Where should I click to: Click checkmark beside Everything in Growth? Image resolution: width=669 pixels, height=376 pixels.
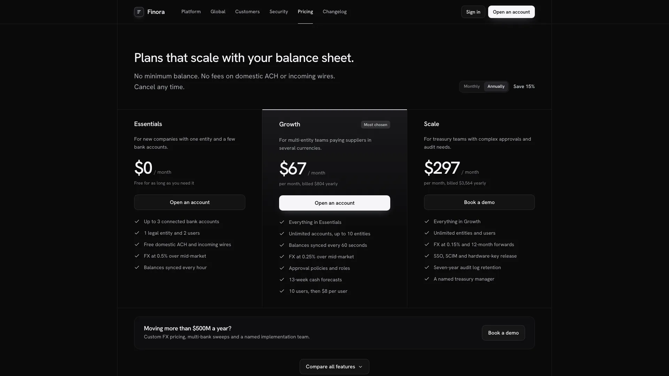point(427,221)
